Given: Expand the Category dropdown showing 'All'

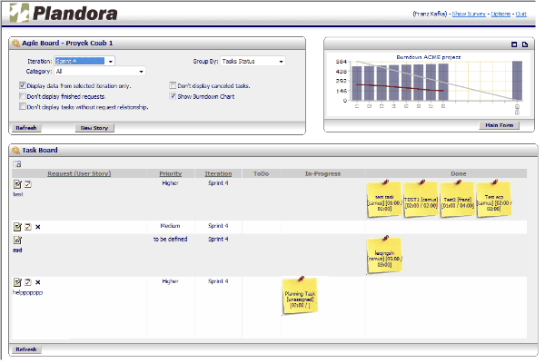Looking at the screenshot, I should tap(99, 71).
